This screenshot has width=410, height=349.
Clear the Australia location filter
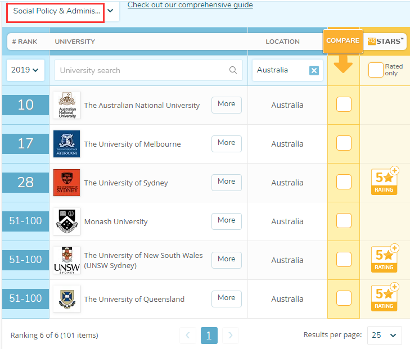pyautogui.click(x=314, y=70)
